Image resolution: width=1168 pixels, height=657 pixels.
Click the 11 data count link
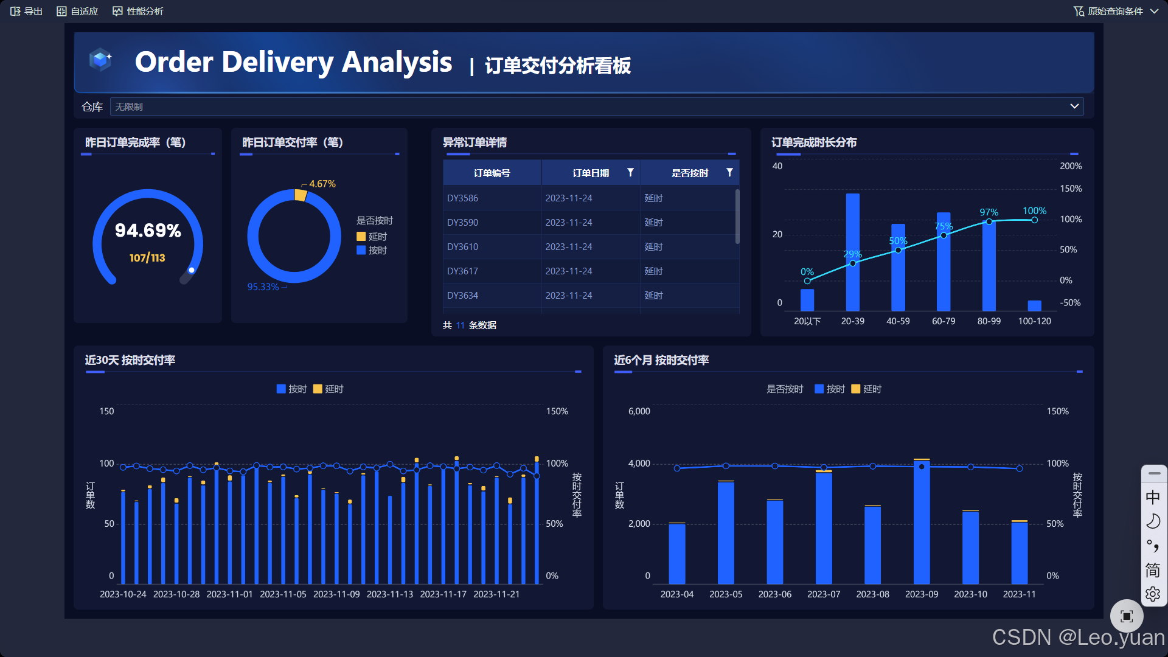pos(459,325)
